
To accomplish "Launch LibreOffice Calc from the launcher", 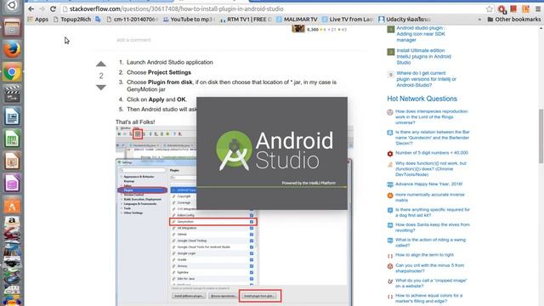I will [x=12, y=139].
